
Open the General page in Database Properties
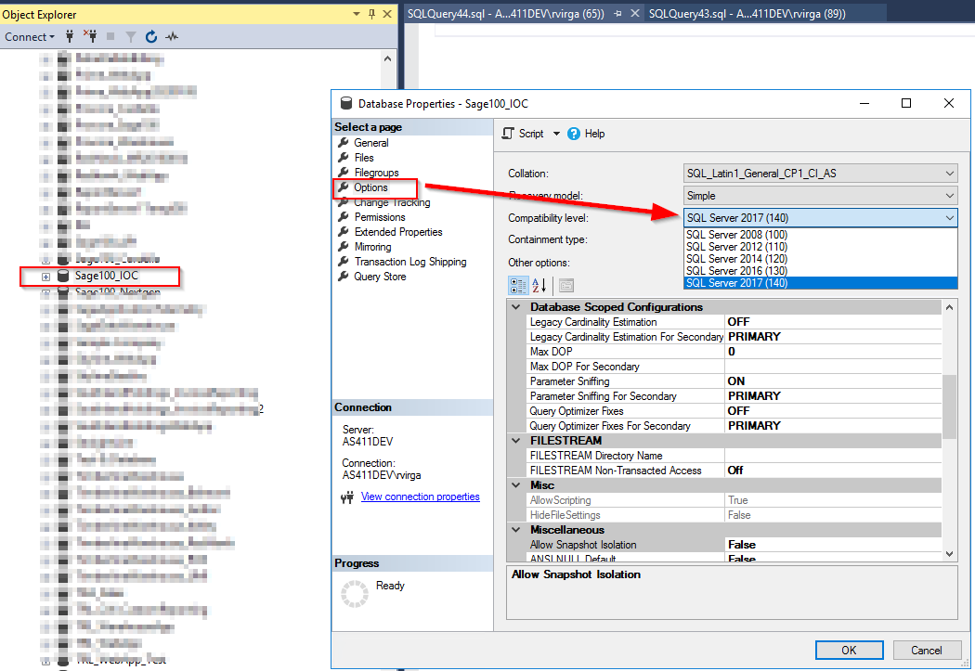pyautogui.click(x=371, y=143)
